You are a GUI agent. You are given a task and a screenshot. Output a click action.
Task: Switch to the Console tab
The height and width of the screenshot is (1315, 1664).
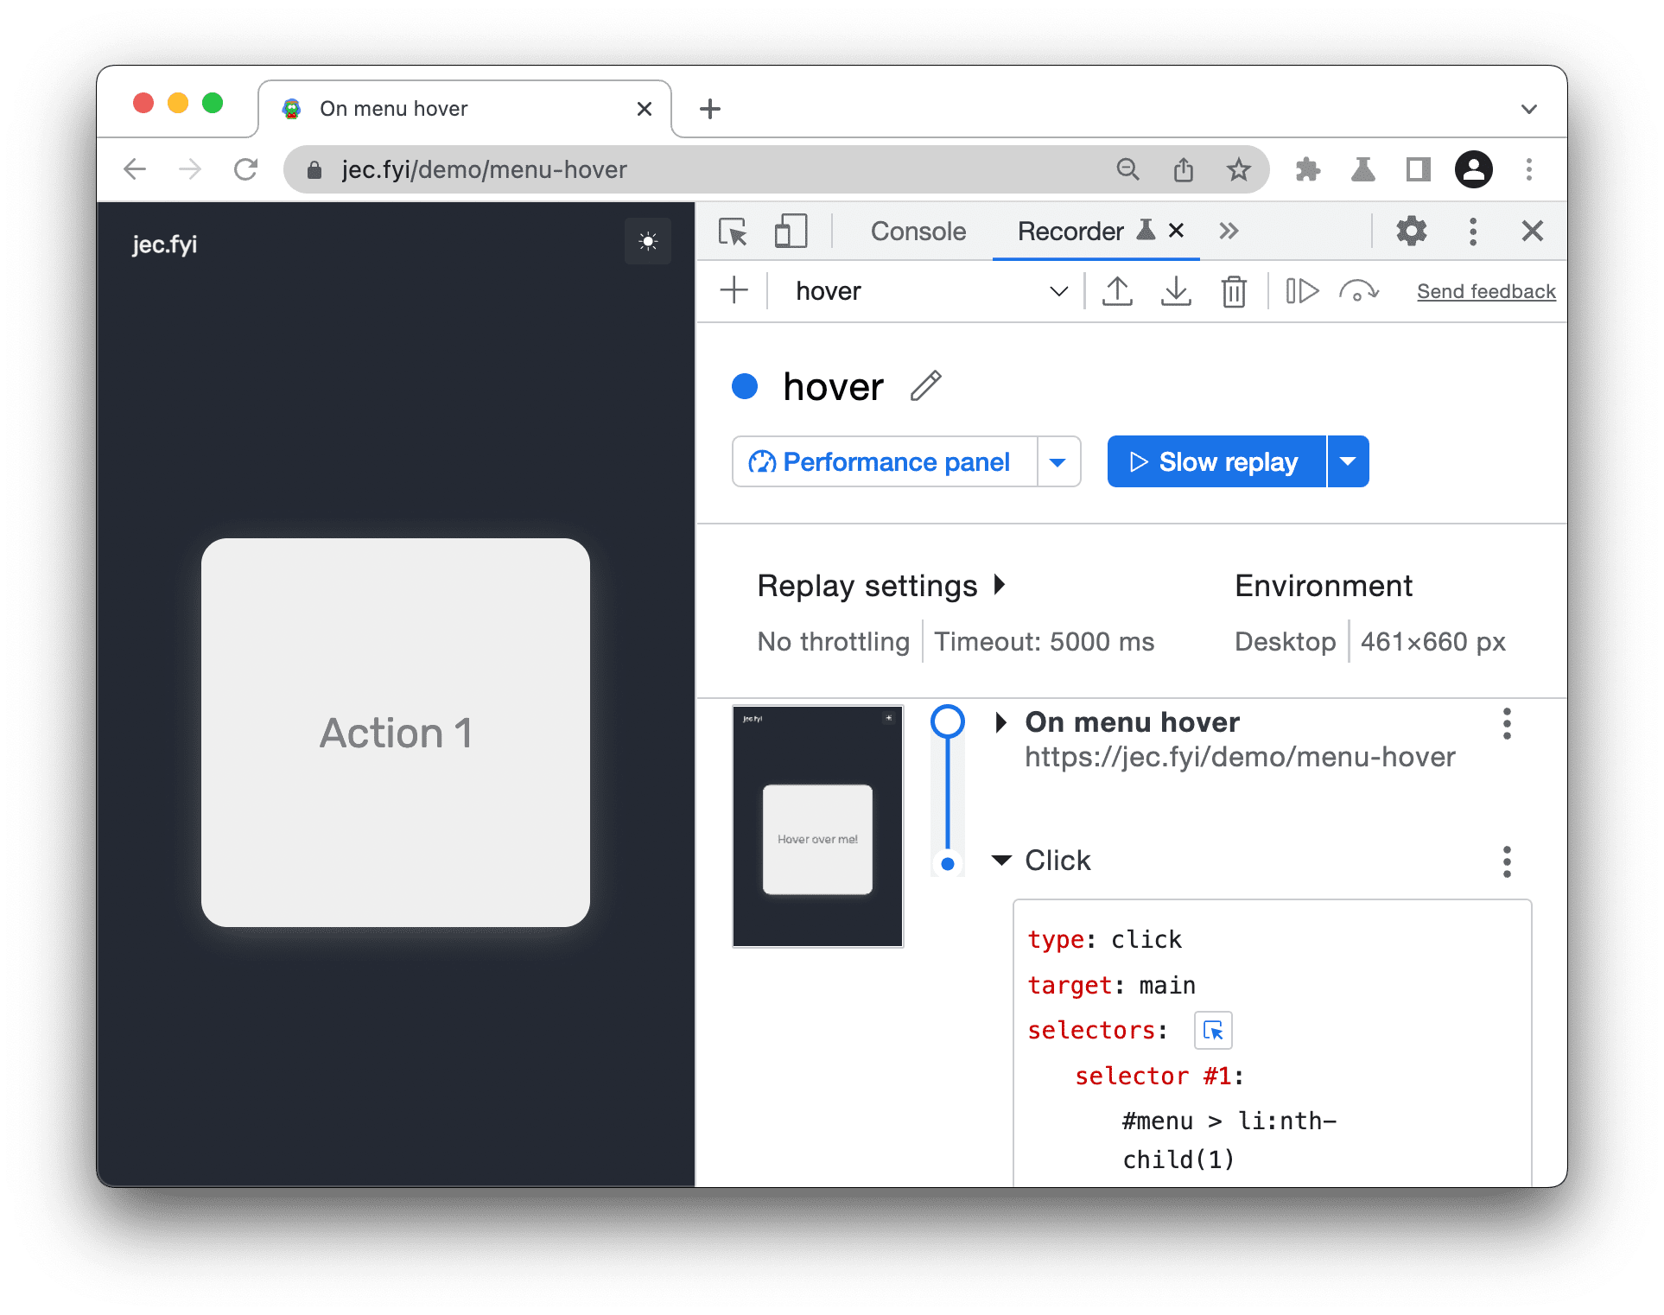click(917, 232)
